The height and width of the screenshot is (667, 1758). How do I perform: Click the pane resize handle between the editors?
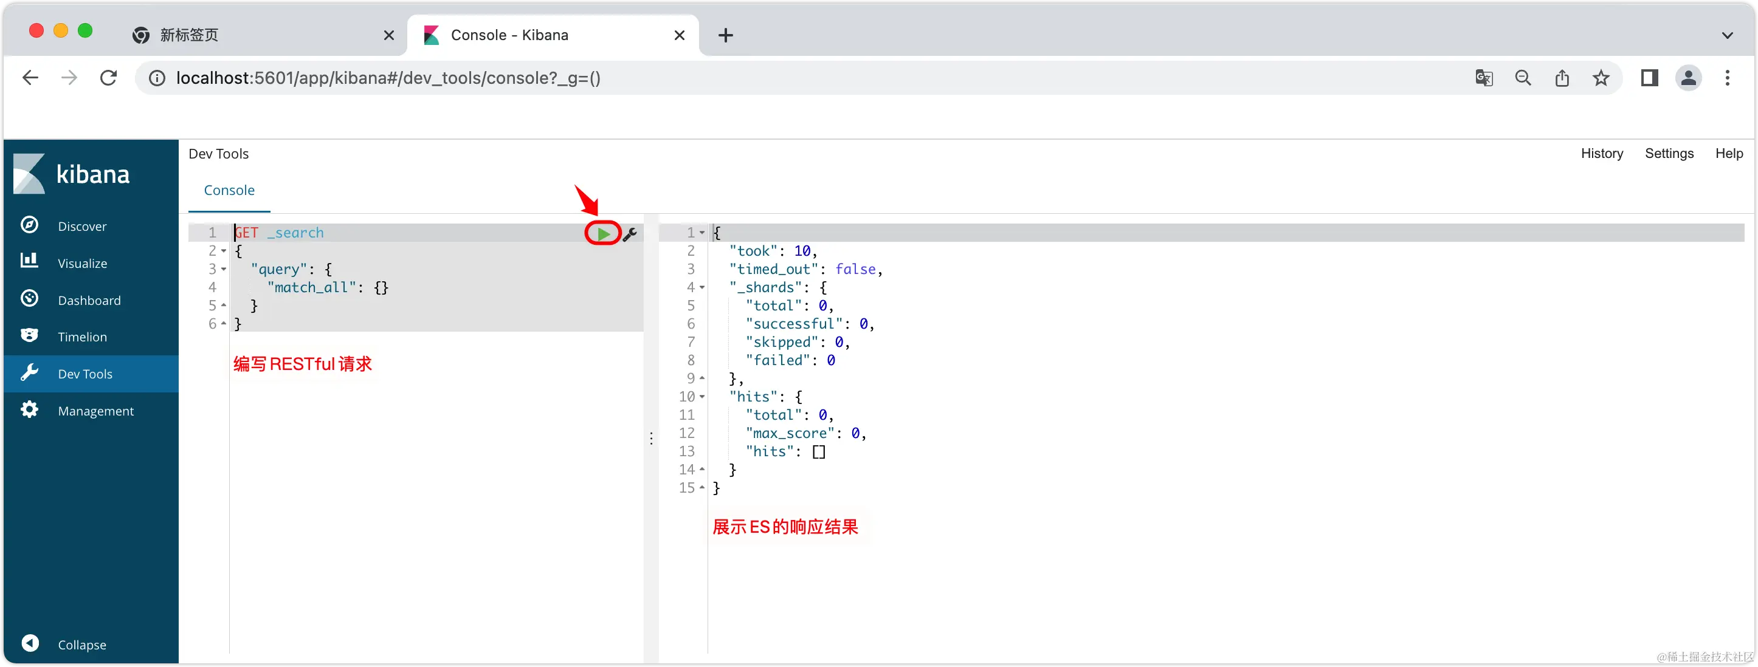(651, 438)
